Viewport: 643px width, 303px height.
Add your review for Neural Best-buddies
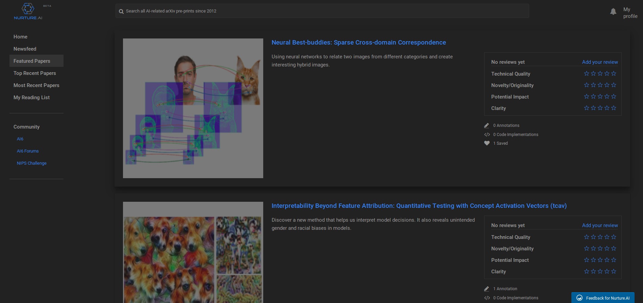600,62
